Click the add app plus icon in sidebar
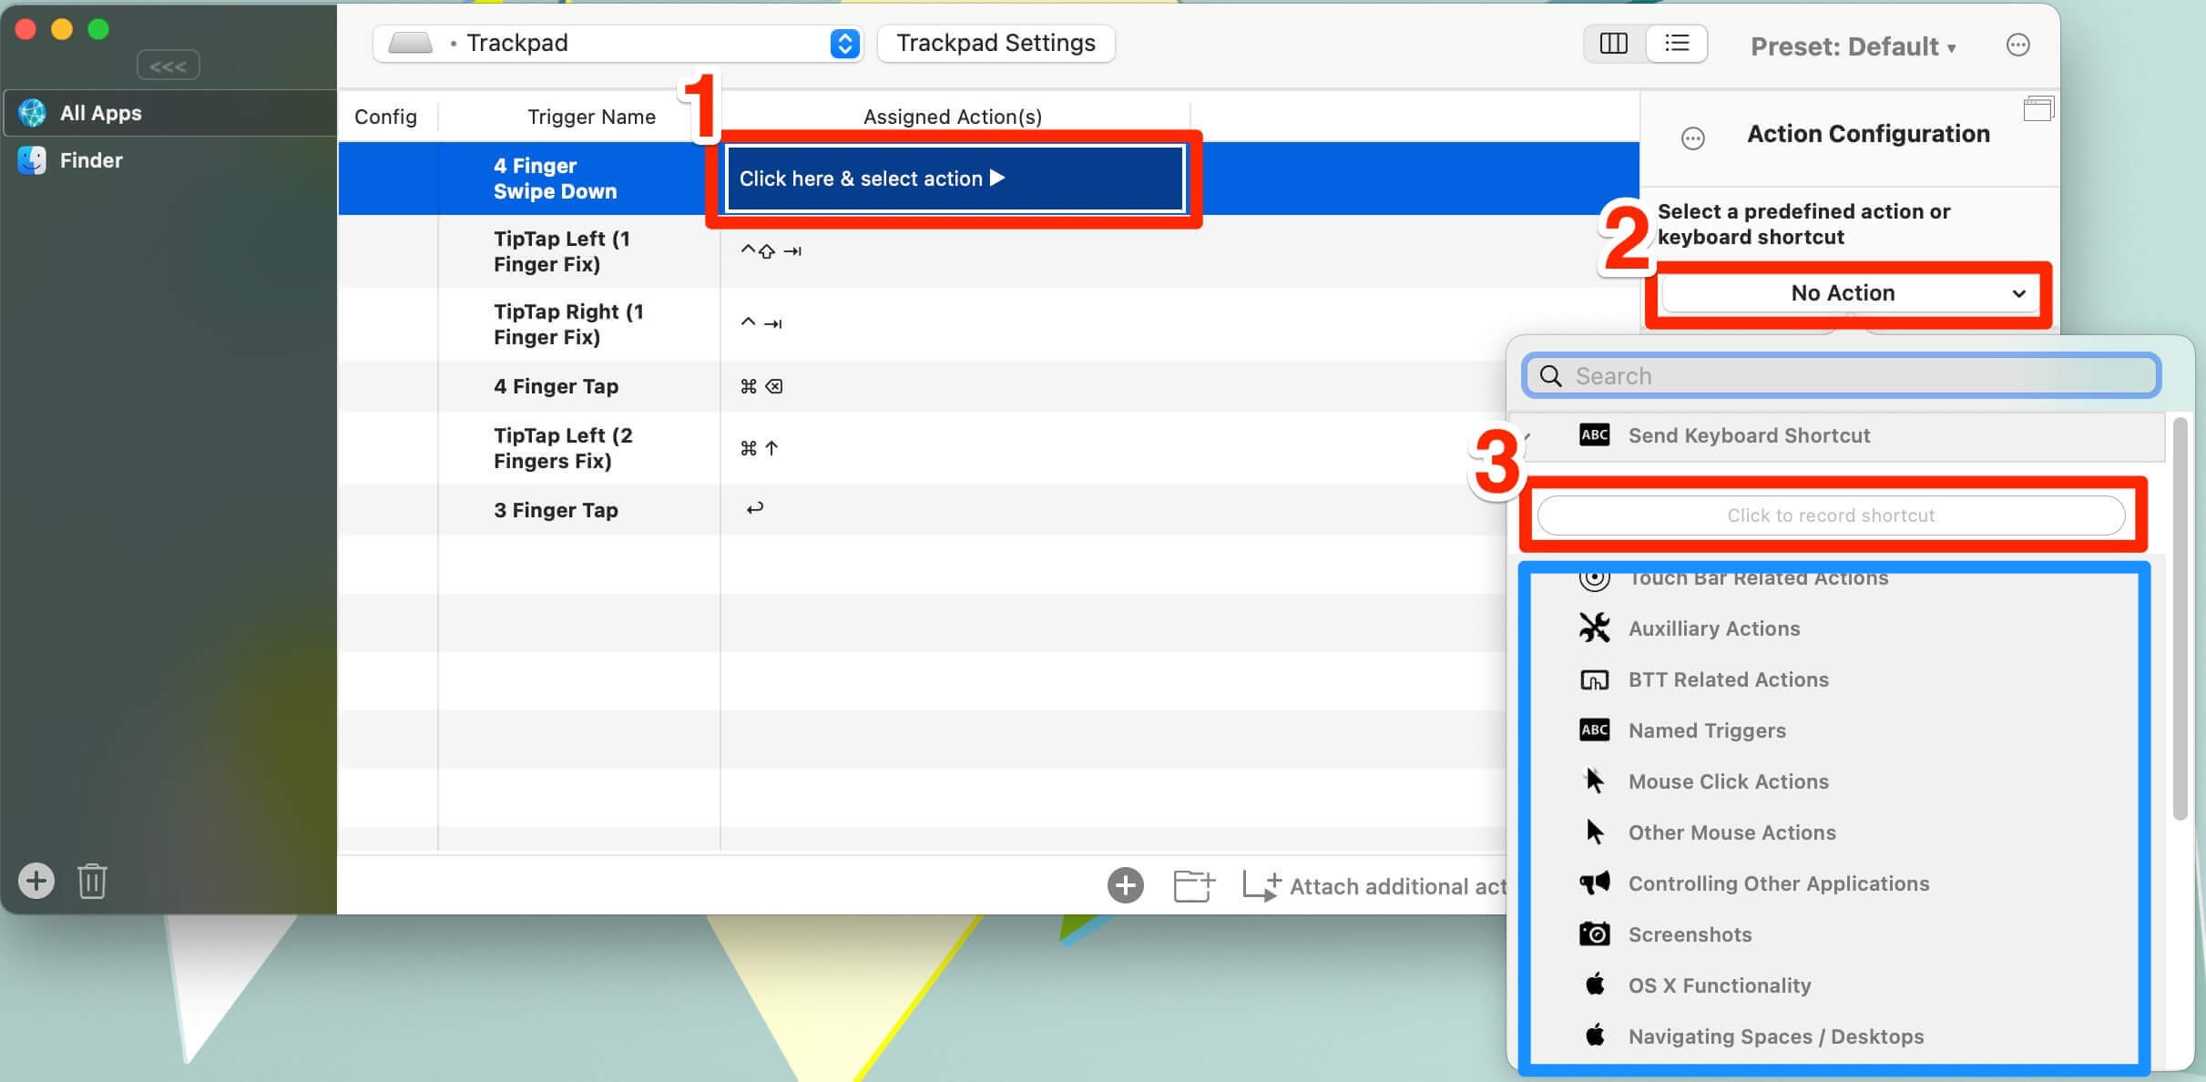 tap(36, 881)
